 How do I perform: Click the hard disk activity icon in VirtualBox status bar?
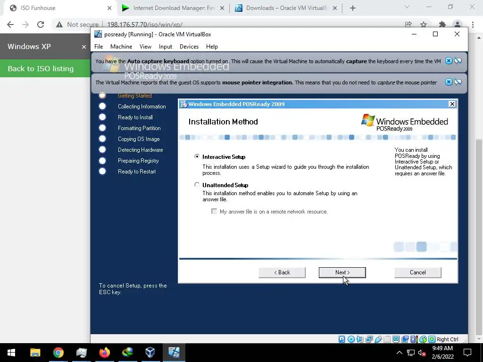(x=341, y=339)
